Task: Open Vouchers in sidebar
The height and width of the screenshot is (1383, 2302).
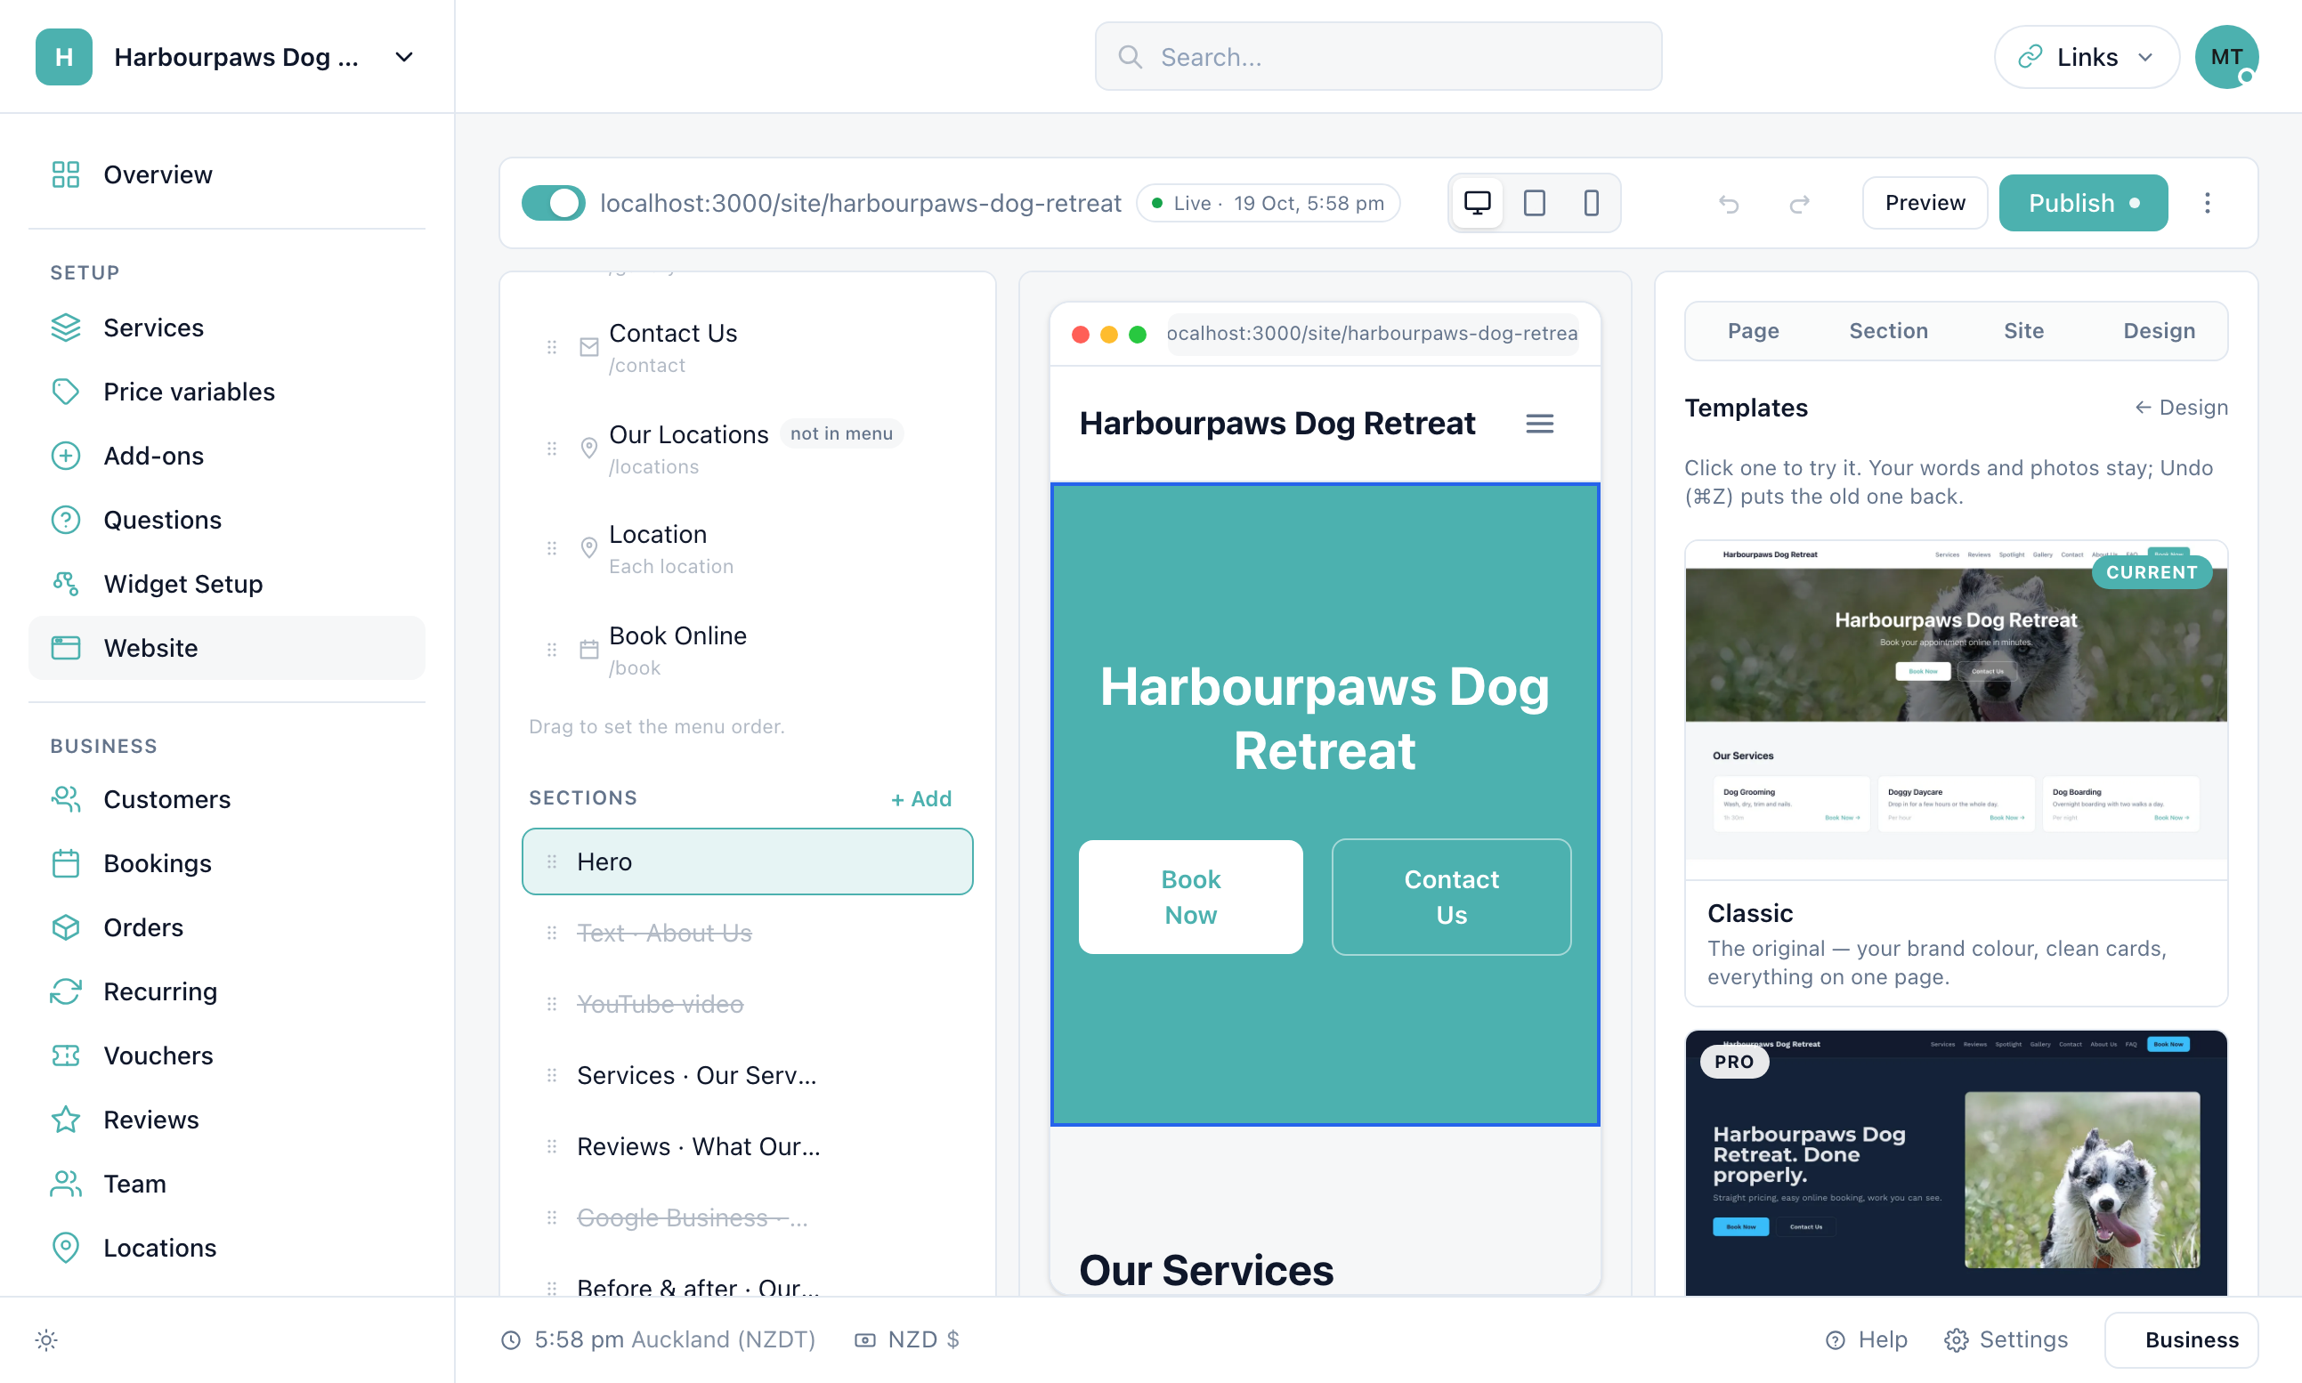Action: 226,1055
